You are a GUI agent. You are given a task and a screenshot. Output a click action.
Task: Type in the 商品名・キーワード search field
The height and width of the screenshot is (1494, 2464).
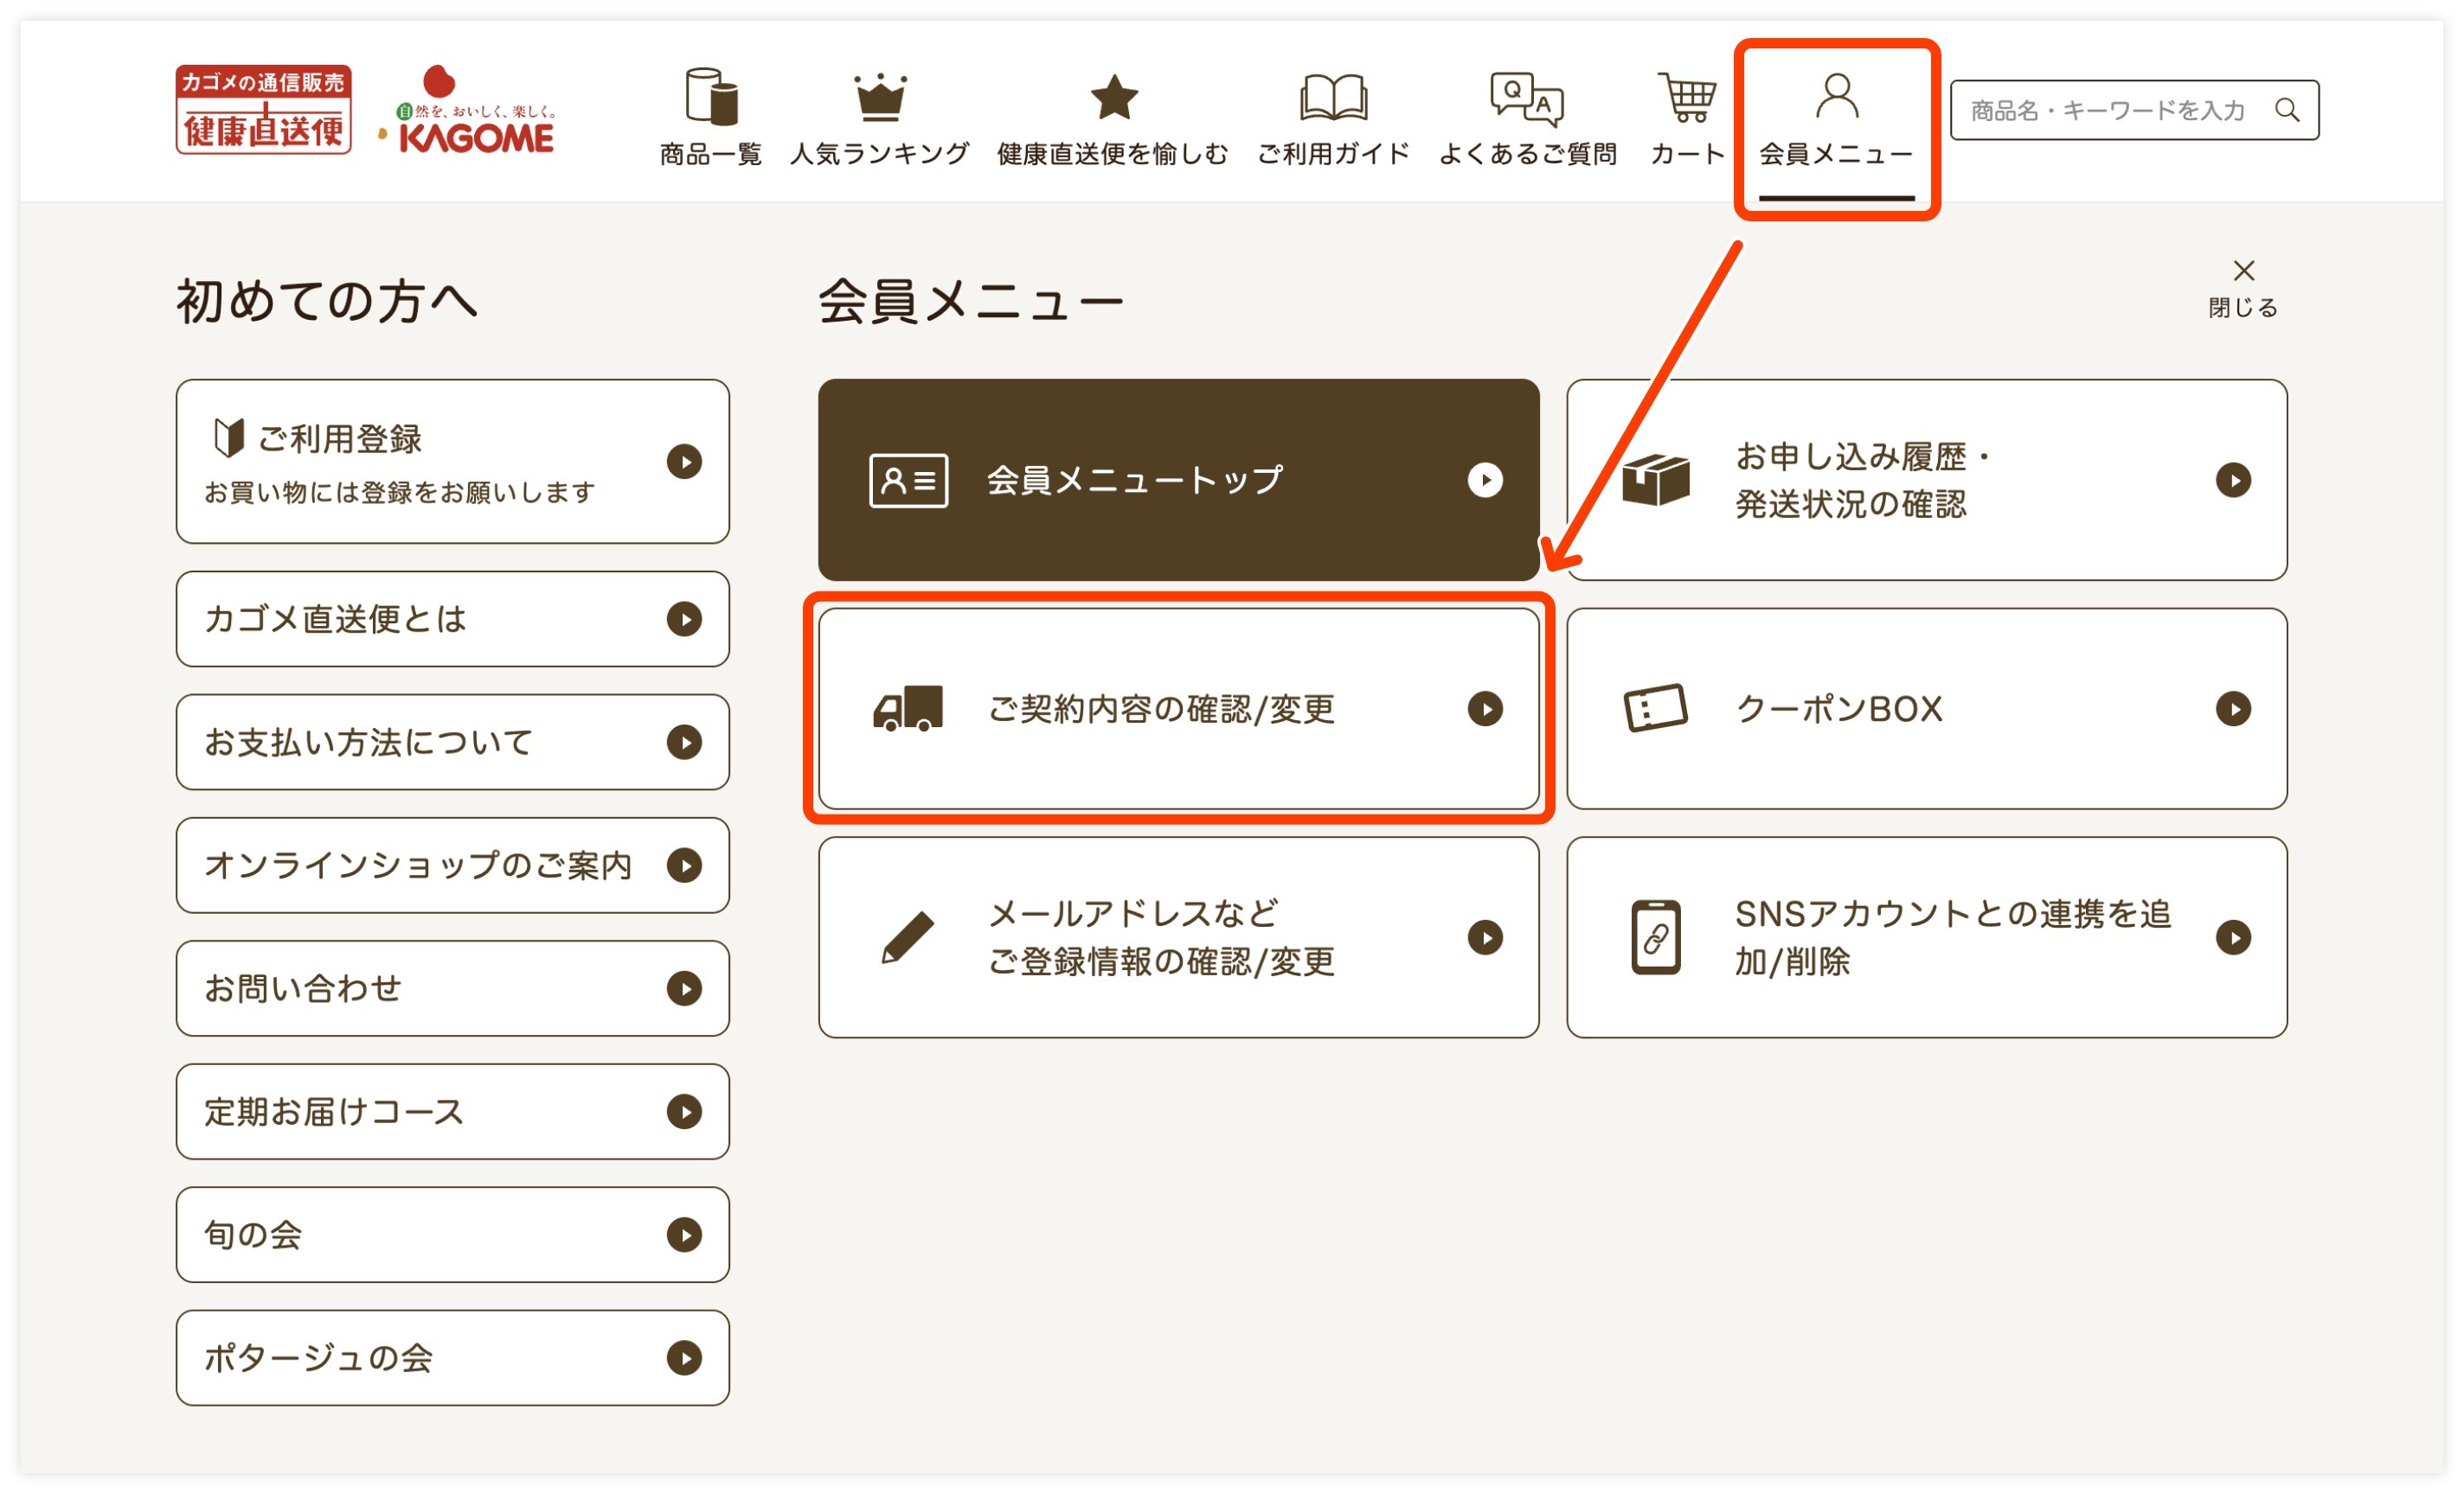(2108, 110)
